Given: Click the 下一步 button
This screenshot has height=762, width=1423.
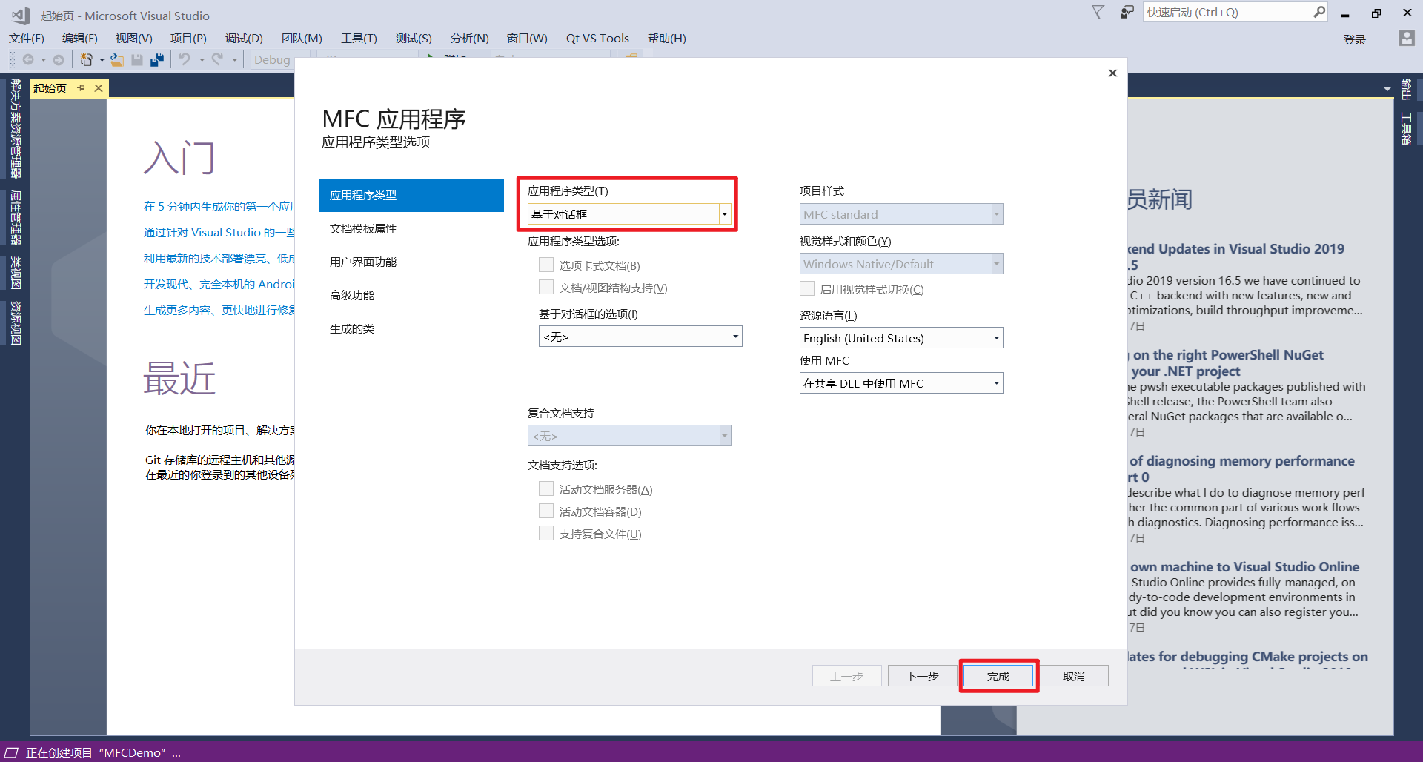Looking at the screenshot, I should click(923, 676).
